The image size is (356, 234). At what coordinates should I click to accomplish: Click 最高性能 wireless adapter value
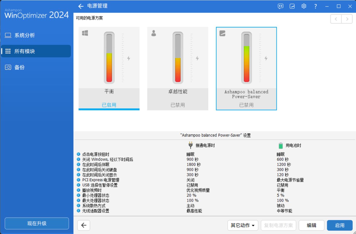[x=194, y=211]
